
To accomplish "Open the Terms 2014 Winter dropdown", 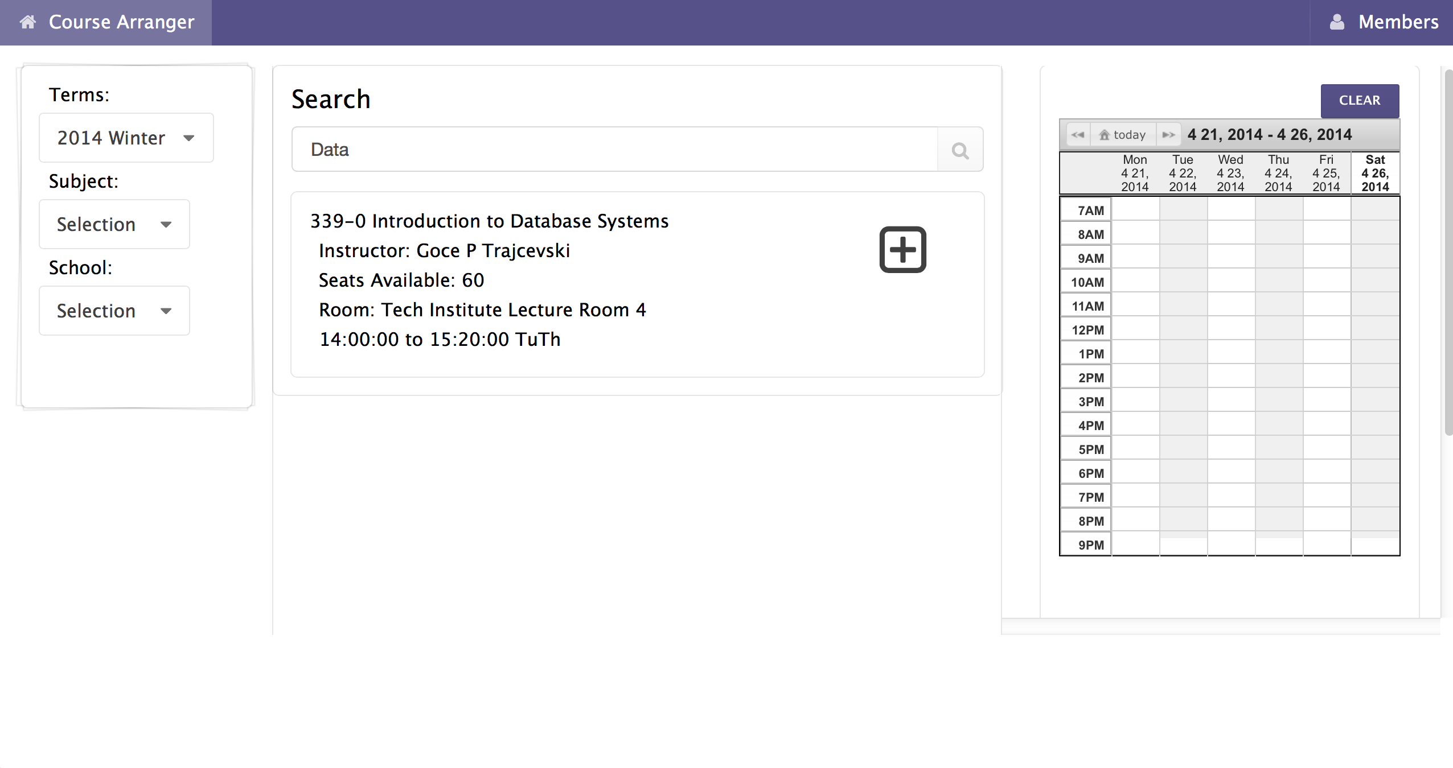I will pos(126,138).
